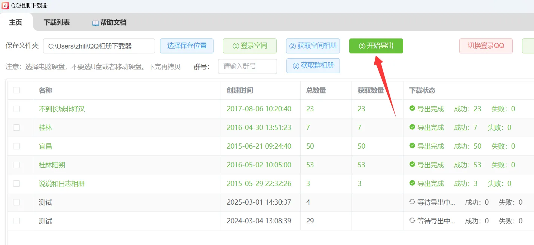The image size is (534, 245).
Task: Focus the 请输入群号 input field
Action: tap(247, 66)
